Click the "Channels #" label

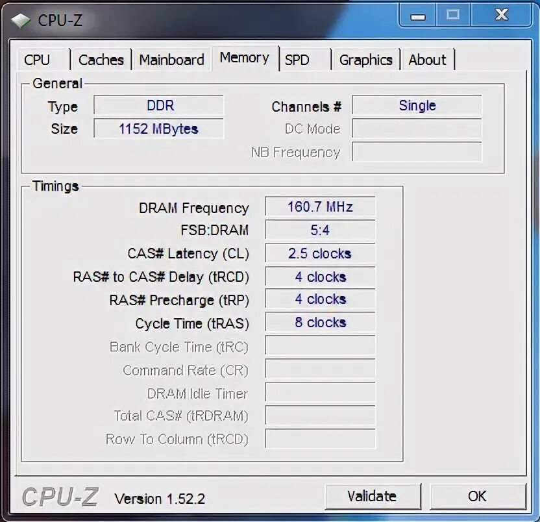pos(306,107)
